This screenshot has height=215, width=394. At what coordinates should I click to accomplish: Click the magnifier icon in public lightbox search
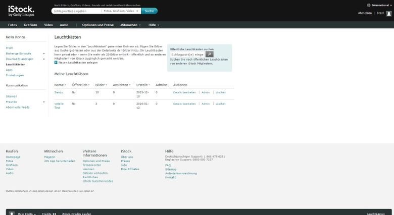click(x=209, y=54)
